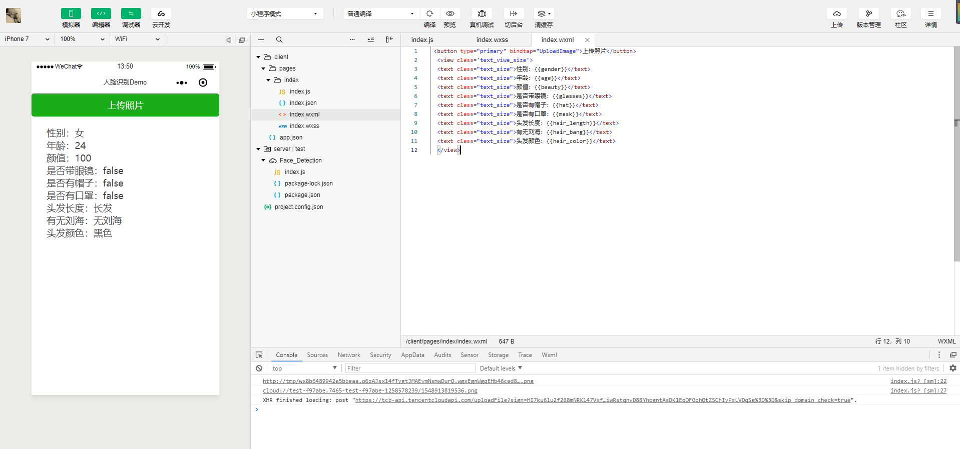
Task: Click the compile refresh icon
Action: (429, 13)
